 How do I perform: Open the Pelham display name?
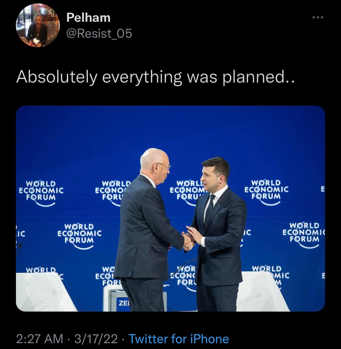click(x=88, y=18)
